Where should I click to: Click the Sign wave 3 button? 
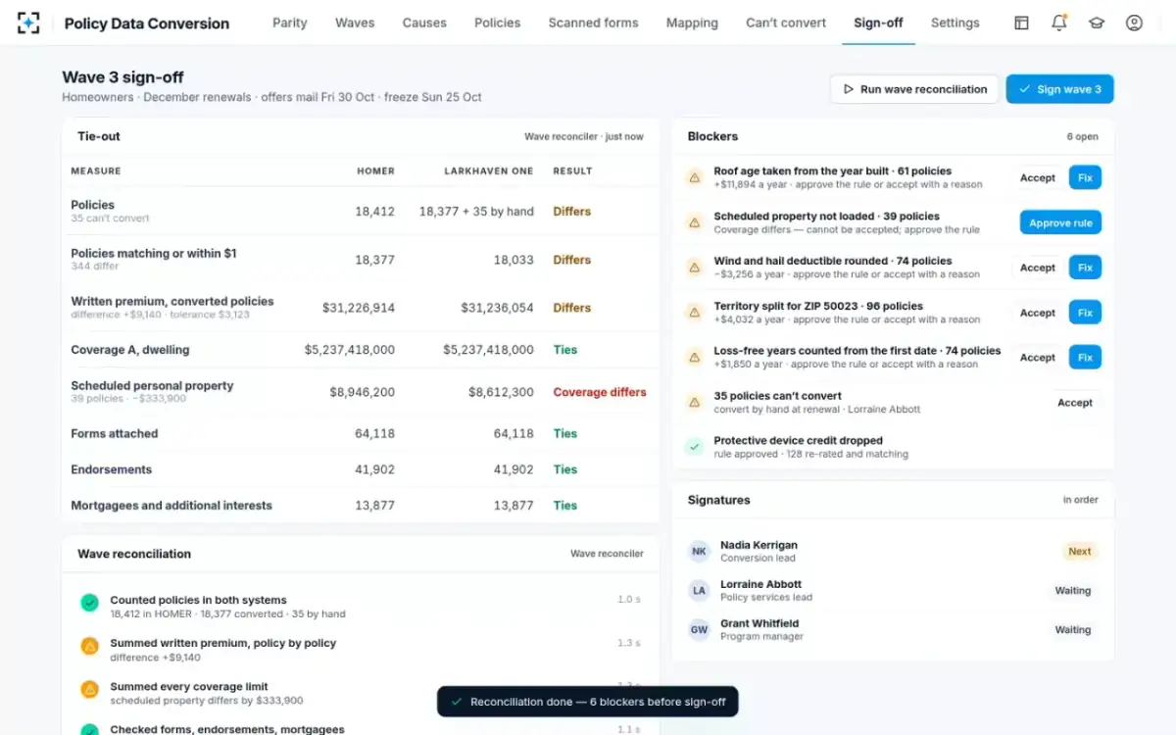click(1059, 89)
